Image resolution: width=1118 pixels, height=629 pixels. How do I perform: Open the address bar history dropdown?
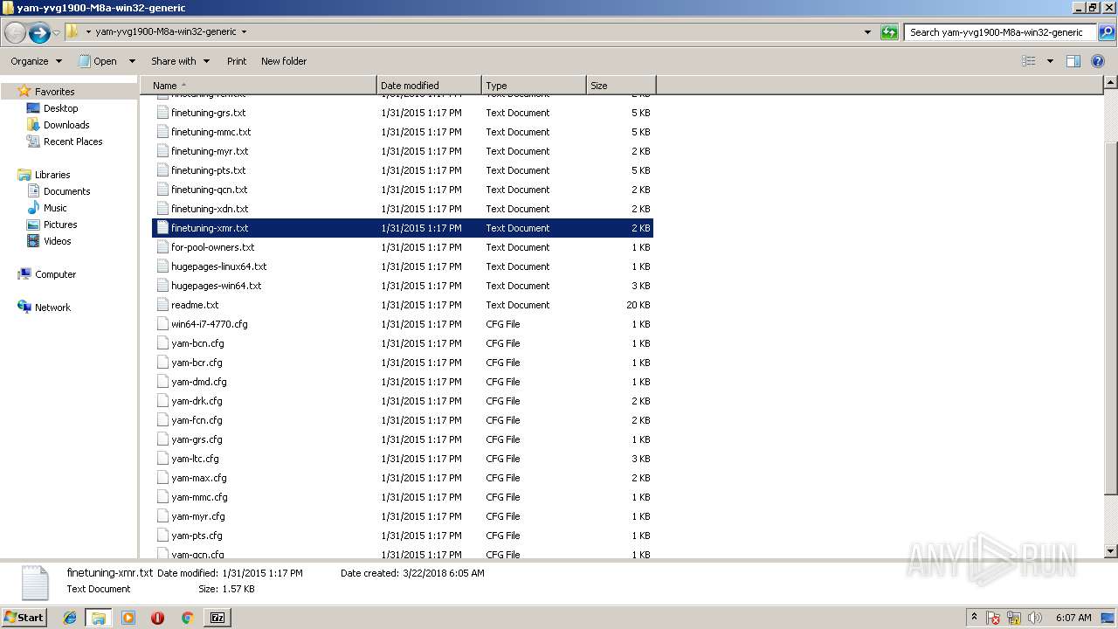click(867, 32)
